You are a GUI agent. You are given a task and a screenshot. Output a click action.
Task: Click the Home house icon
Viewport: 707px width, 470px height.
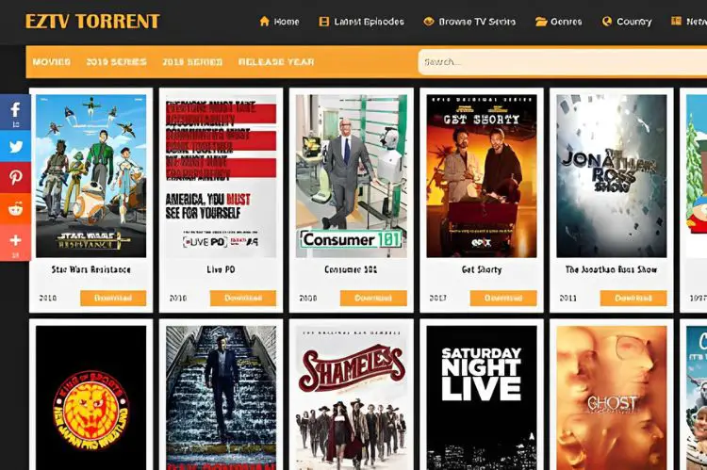click(x=264, y=21)
